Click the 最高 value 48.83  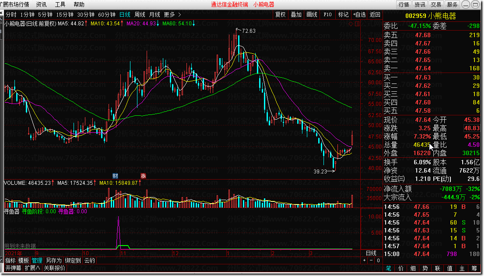click(x=472, y=128)
